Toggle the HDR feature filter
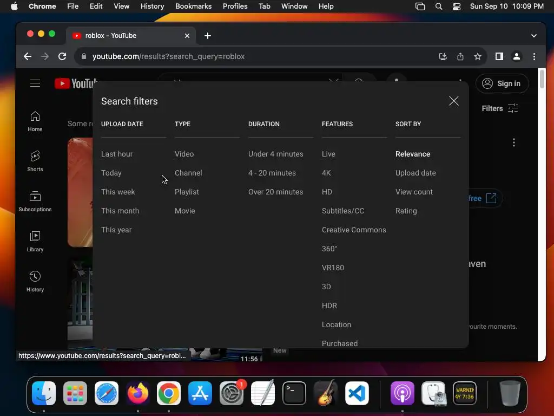Viewport: 554px width, 416px height. [x=329, y=305]
